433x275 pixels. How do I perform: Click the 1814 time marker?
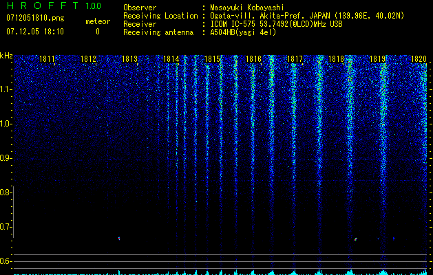pyautogui.click(x=171, y=58)
